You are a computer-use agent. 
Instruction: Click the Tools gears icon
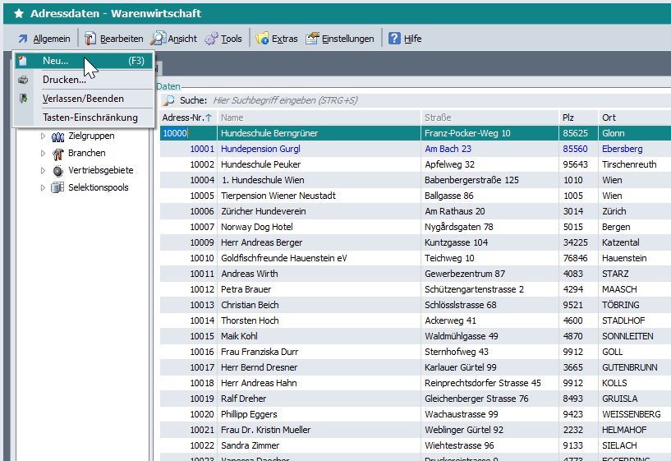click(211, 39)
